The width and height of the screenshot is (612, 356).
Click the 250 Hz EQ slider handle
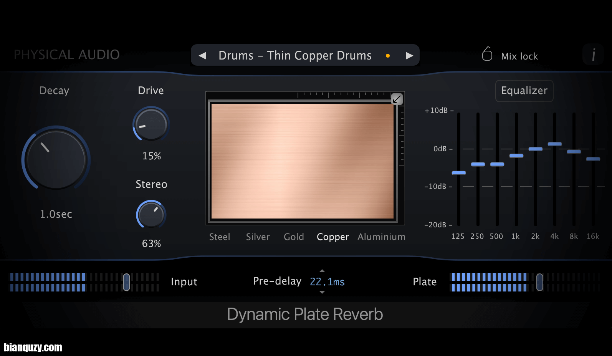(x=478, y=164)
